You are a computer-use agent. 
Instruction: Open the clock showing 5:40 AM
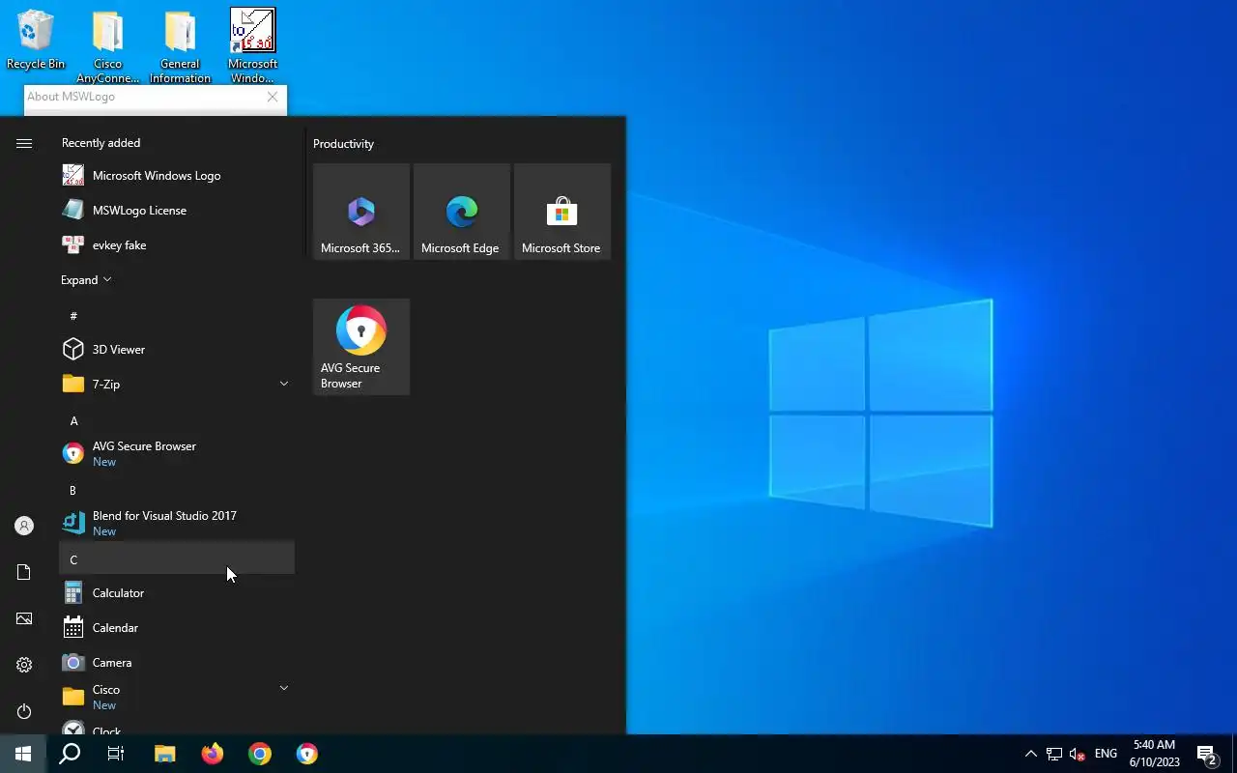coord(1154,754)
